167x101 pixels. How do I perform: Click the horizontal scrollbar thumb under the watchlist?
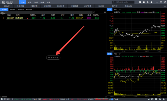pyautogui.click(x=4, y=97)
